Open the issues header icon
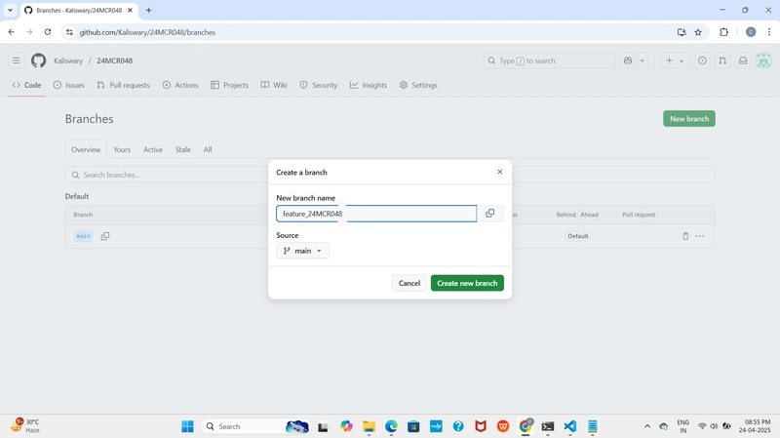The width and height of the screenshot is (780, 438). point(702,60)
